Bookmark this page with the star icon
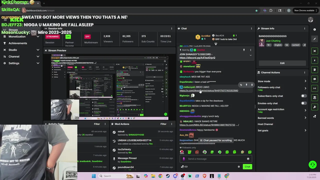This screenshot has height=180, width=320. [x=256, y=10]
